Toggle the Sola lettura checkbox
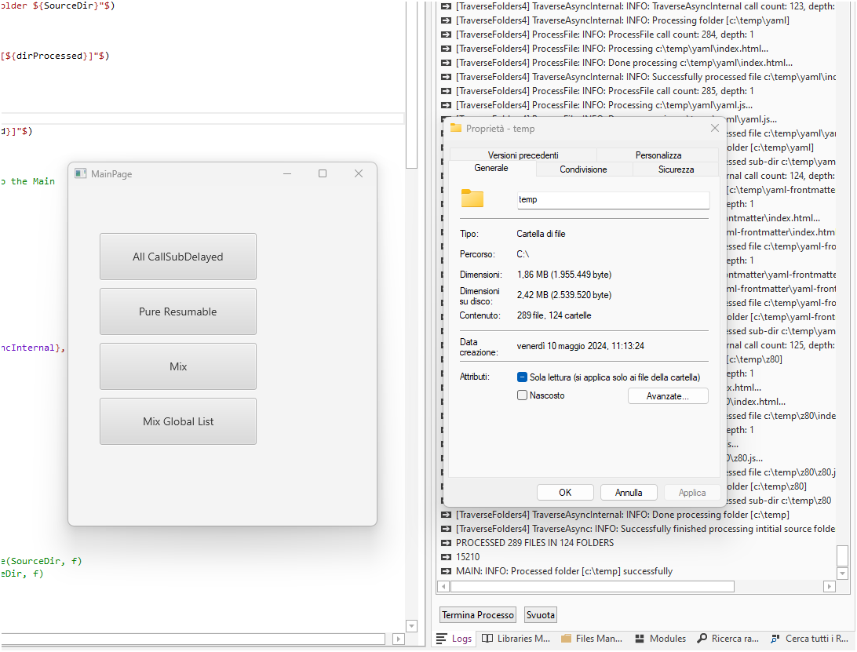 click(522, 377)
